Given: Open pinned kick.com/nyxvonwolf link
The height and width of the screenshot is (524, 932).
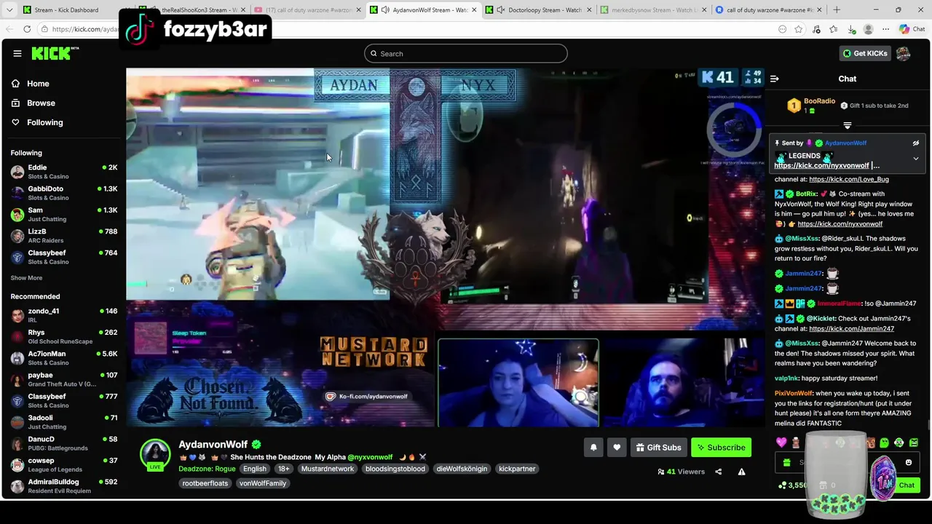Looking at the screenshot, I should tap(821, 165).
